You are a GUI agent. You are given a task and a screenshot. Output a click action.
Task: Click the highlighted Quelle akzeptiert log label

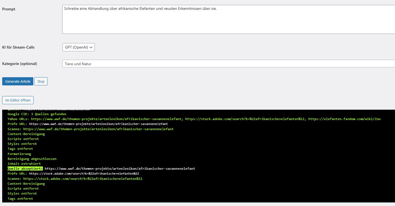click(25, 169)
